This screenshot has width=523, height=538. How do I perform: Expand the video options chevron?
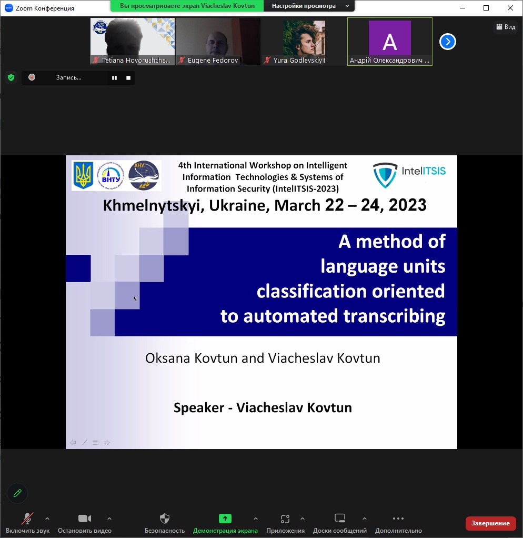click(x=109, y=519)
